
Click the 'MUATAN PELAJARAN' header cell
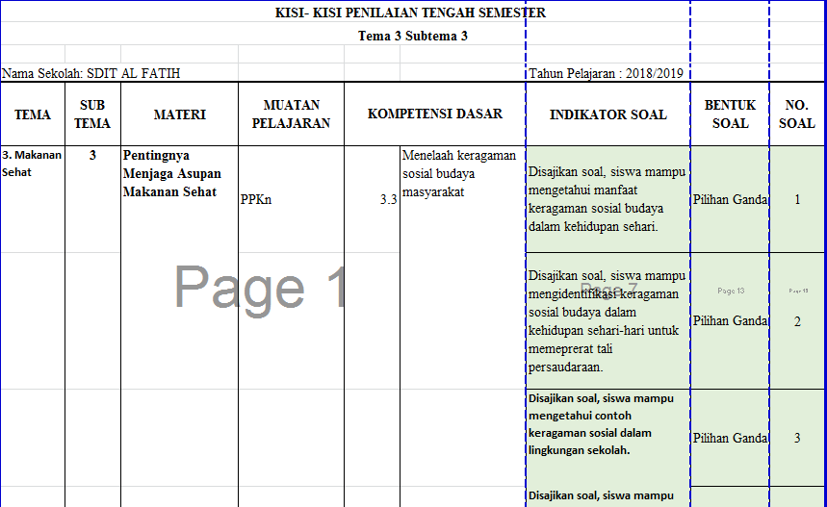(291, 114)
